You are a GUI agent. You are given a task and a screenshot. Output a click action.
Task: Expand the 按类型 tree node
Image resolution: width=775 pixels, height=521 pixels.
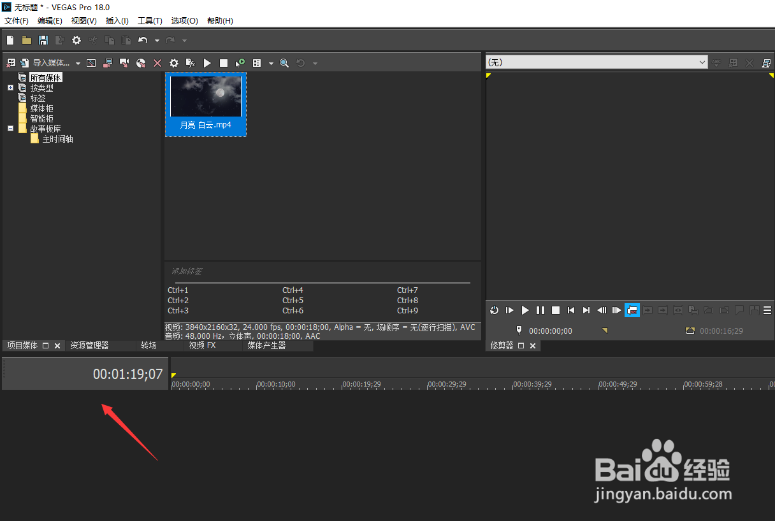(x=10, y=88)
